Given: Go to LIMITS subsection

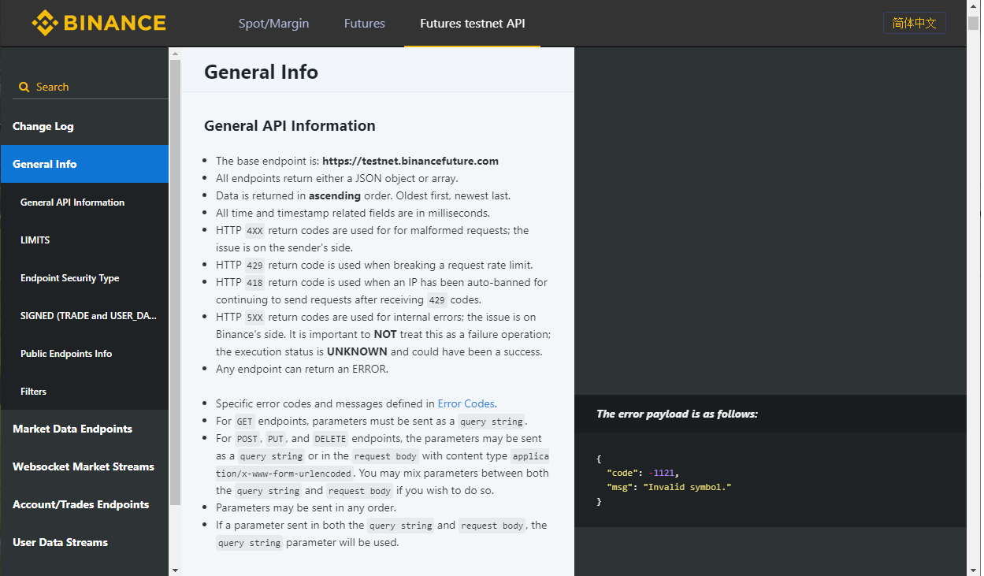Looking at the screenshot, I should [35, 240].
